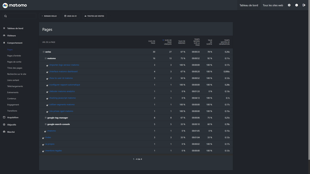Screen dimensions: 310x174
Task: Open Liens sortant report
Action: (13, 80)
